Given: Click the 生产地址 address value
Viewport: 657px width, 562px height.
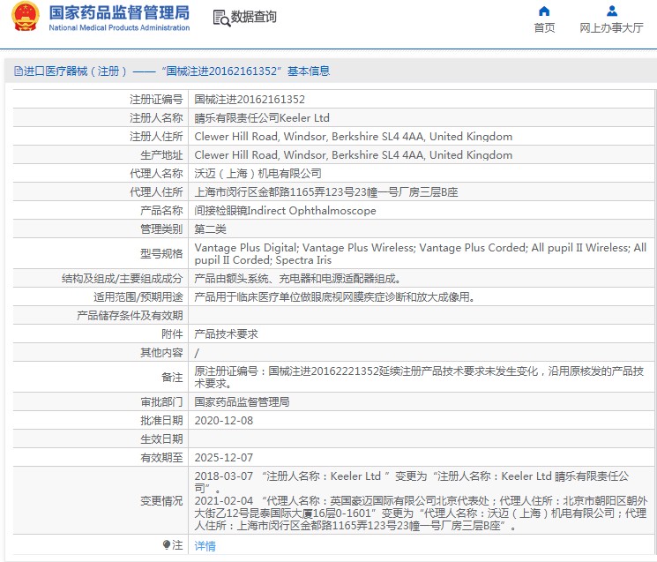Looking at the screenshot, I should (354, 154).
